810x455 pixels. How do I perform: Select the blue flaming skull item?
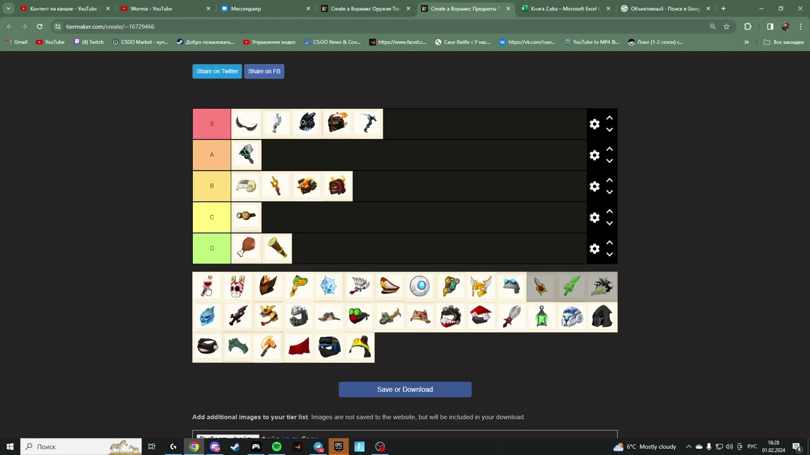(x=208, y=317)
